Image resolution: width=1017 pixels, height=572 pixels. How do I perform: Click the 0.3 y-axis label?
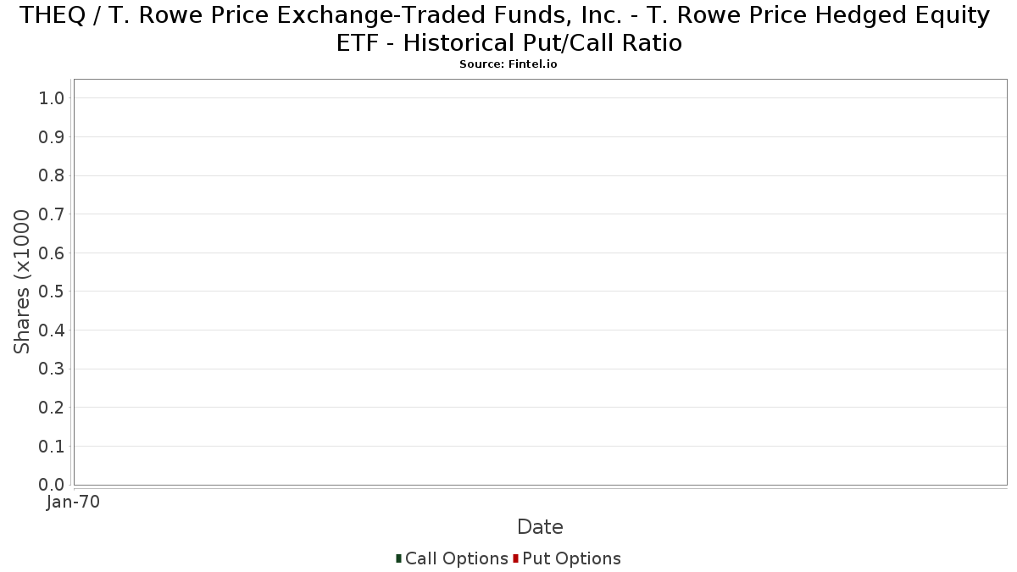coord(52,369)
